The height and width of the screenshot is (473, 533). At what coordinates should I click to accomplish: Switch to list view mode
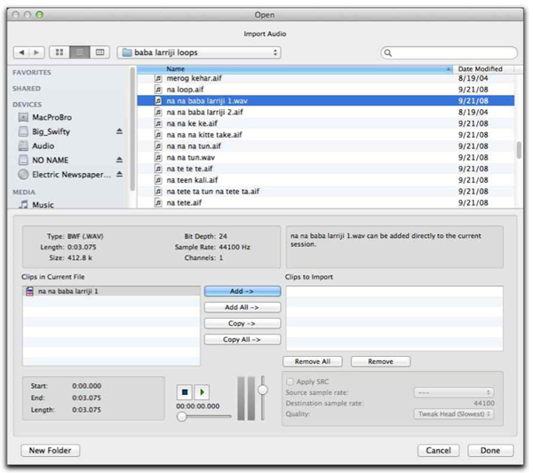pos(80,52)
